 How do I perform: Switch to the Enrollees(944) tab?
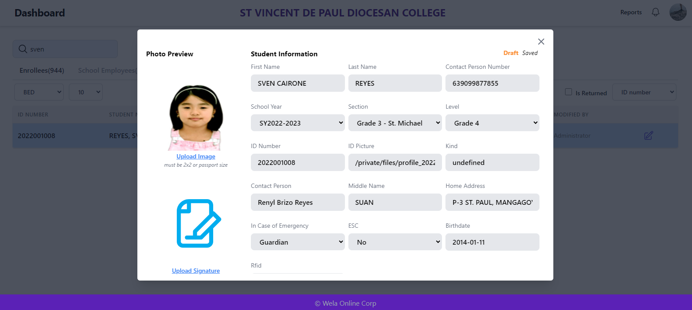pos(42,70)
